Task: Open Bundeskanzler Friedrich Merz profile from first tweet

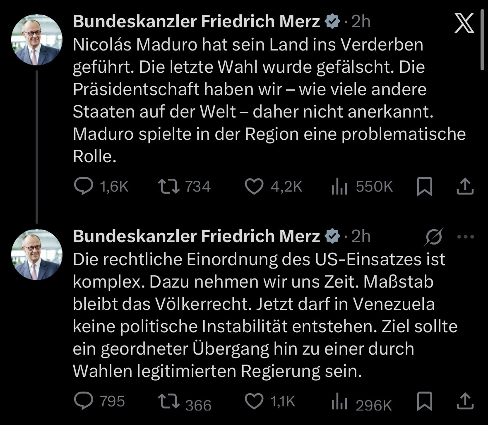Action: tap(196, 22)
